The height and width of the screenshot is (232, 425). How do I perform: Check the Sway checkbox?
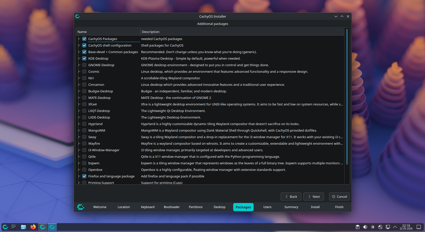(x=84, y=137)
